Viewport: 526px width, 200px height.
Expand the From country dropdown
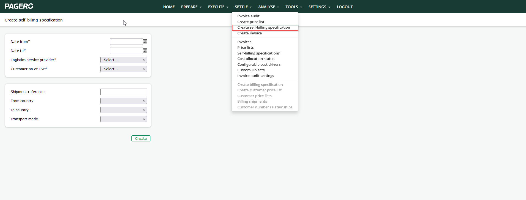tap(123, 101)
